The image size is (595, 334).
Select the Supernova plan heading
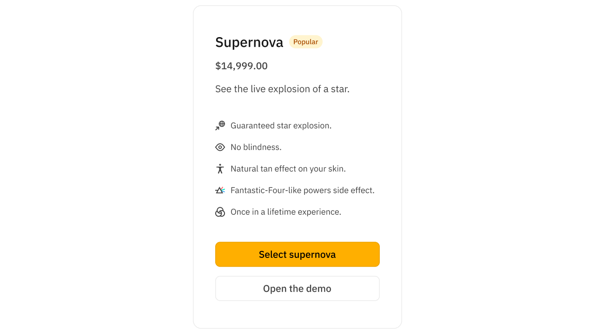(249, 42)
